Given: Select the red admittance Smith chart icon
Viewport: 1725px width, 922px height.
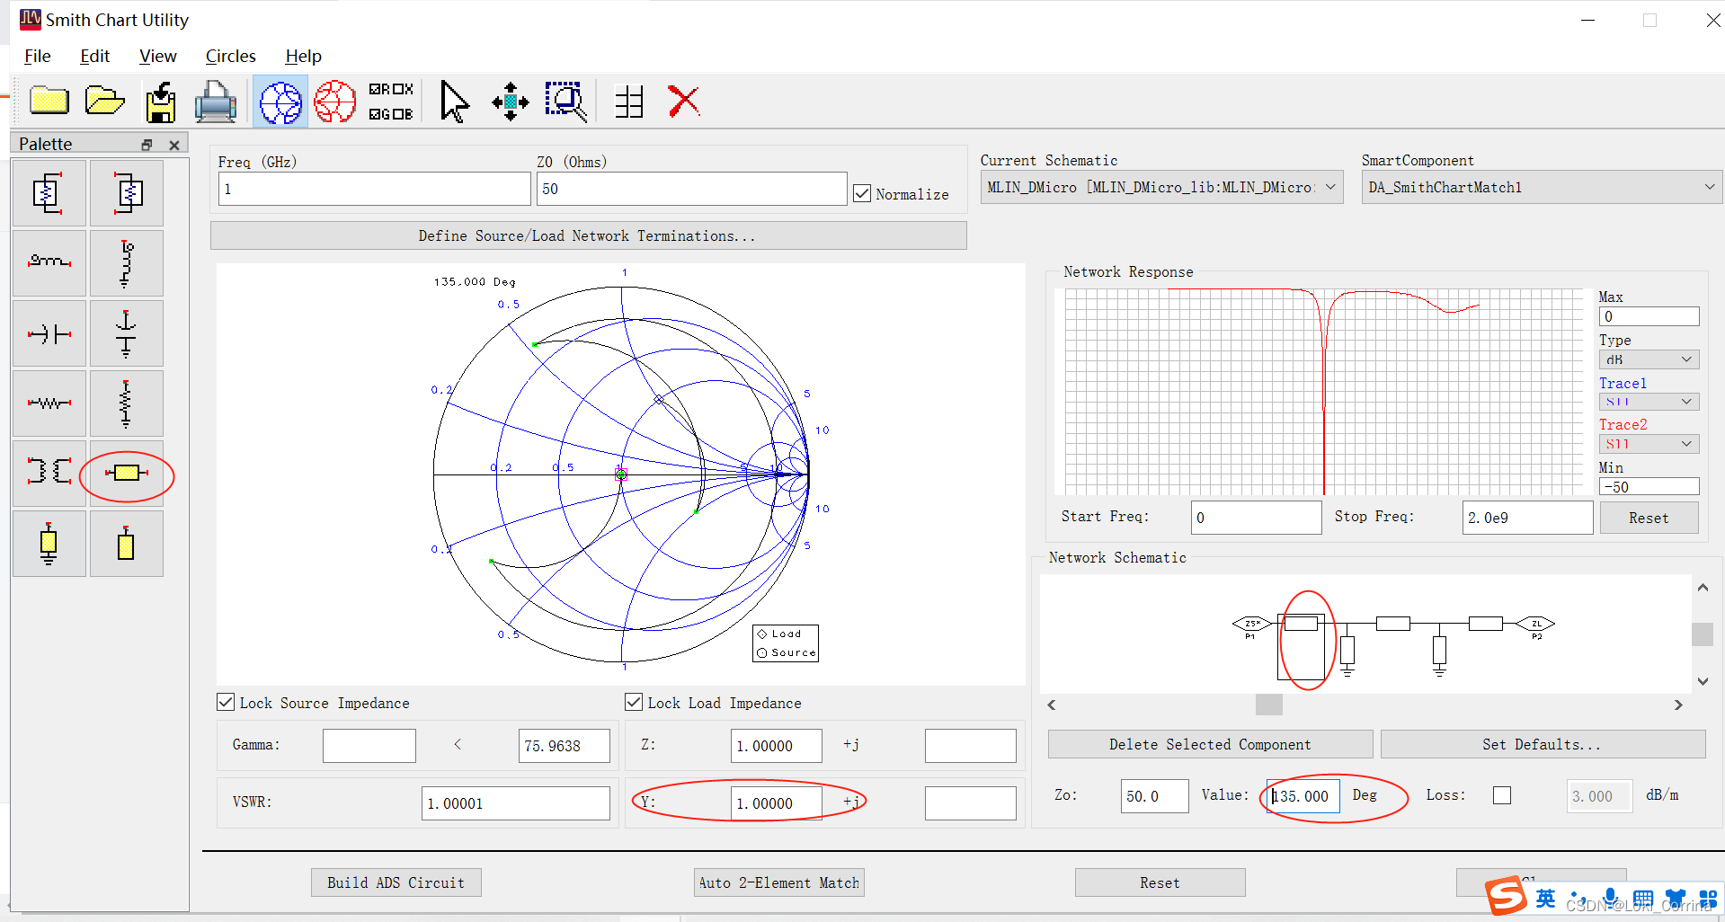Looking at the screenshot, I should 335,102.
